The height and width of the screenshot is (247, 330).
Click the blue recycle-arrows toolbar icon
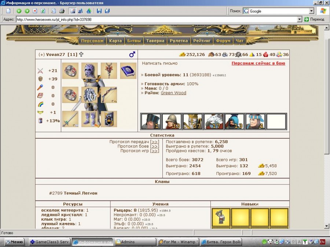click(x=89, y=11)
